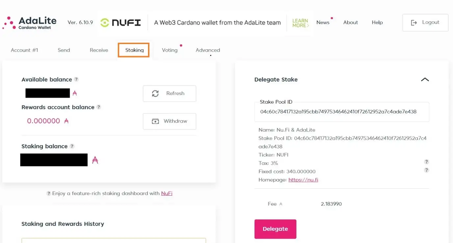Click the help icon before Enjoy a feature-rich

(48, 193)
